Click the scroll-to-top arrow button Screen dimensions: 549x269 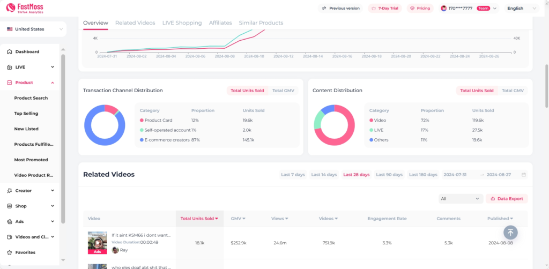[x=510, y=232]
